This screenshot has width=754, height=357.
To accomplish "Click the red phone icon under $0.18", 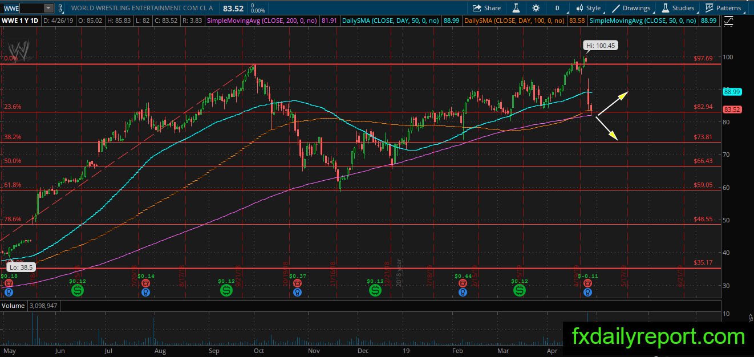I will point(9,283).
